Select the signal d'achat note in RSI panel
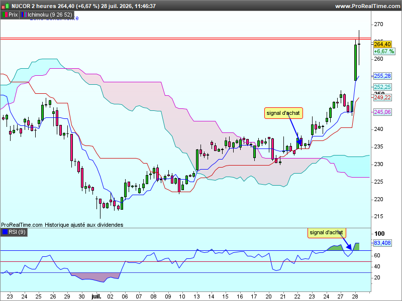 point(326,233)
